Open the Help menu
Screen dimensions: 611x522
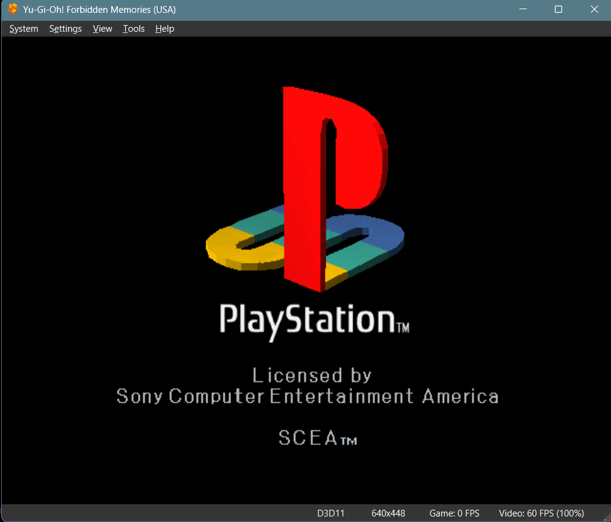tap(164, 29)
